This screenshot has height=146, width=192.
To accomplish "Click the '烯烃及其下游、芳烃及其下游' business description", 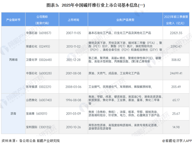I will [125, 46].
